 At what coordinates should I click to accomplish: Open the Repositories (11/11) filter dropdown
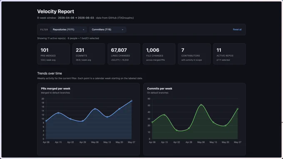68,29
